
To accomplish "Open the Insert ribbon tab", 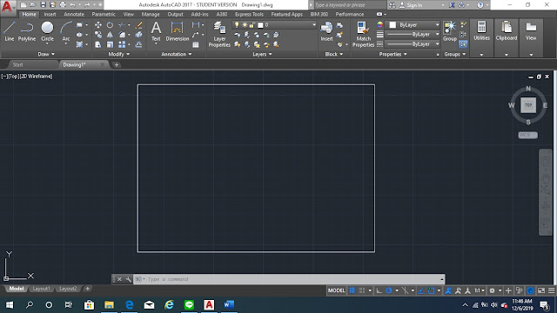I will pos(50,14).
